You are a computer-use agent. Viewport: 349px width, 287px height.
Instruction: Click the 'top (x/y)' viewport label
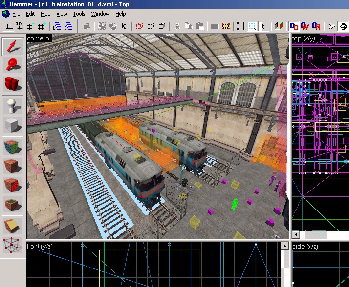tap(304, 38)
